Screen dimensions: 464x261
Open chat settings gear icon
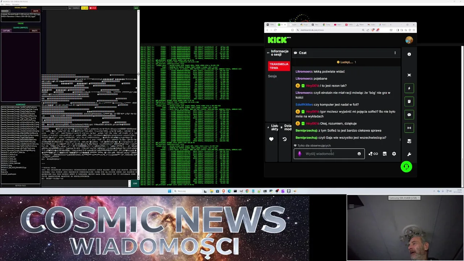pos(394,154)
